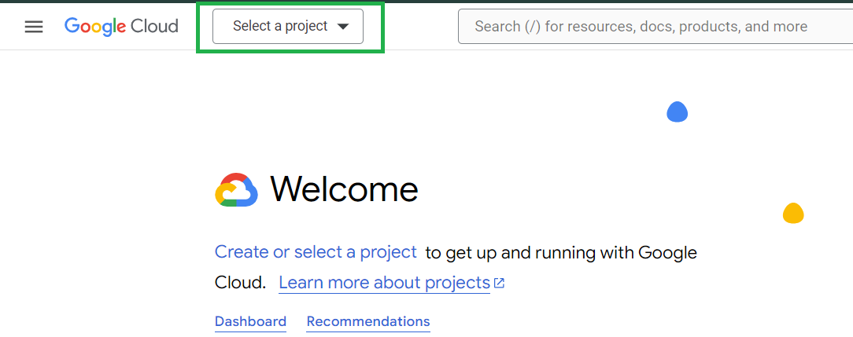Open the hamburger navigation menu
Viewport: 853px width, 337px height.
[x=34, y=27]
